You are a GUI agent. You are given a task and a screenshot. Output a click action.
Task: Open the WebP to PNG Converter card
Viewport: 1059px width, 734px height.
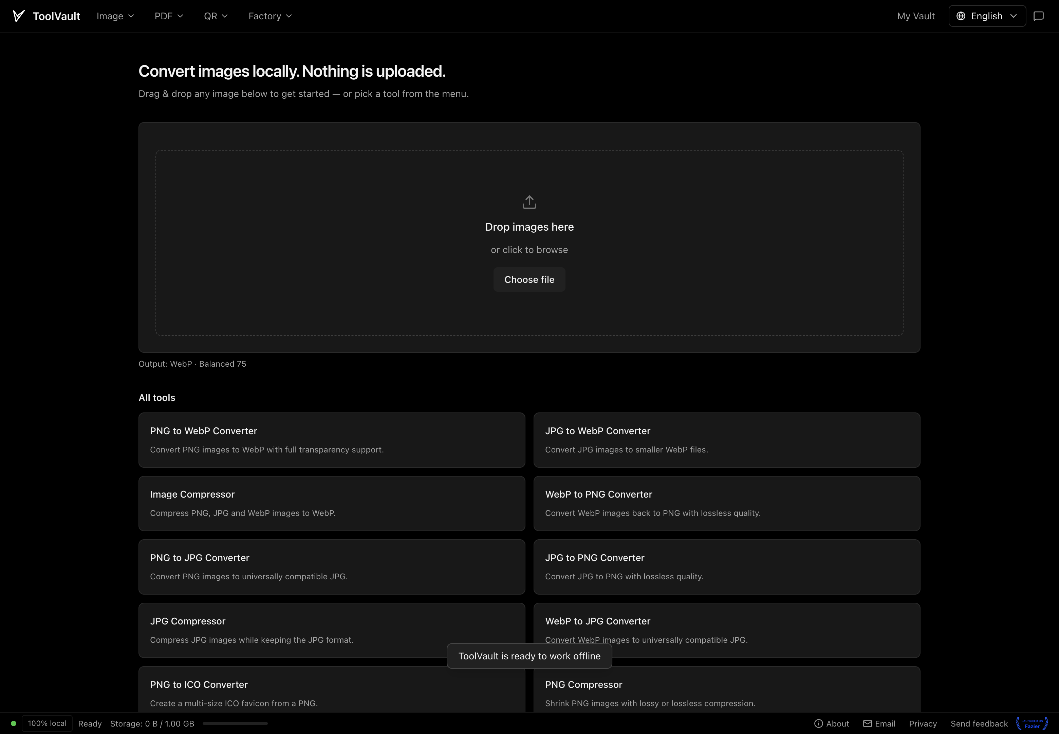click(727, 504)
